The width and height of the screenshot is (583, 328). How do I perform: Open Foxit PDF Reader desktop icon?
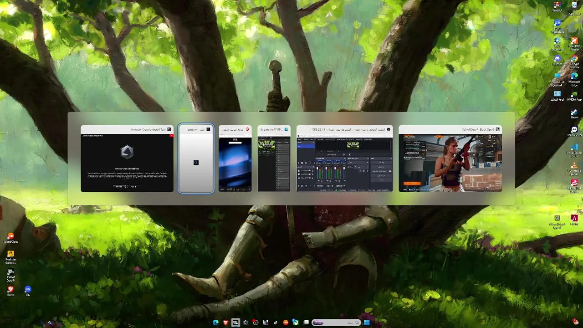pos(574,44)
